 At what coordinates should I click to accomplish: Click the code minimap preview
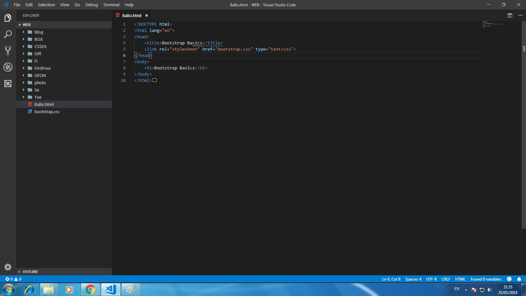click(493, 24)
